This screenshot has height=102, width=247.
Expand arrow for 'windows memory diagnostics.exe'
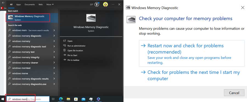(x=54, y=84)
